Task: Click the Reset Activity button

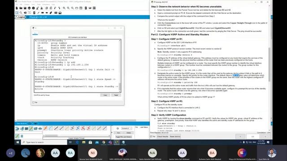Action: click(x=175, y=136)
